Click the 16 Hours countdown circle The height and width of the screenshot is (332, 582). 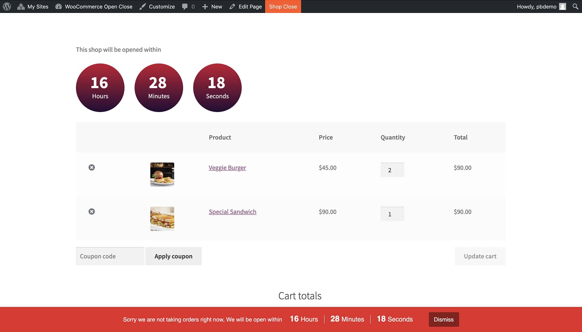point(100,88)
